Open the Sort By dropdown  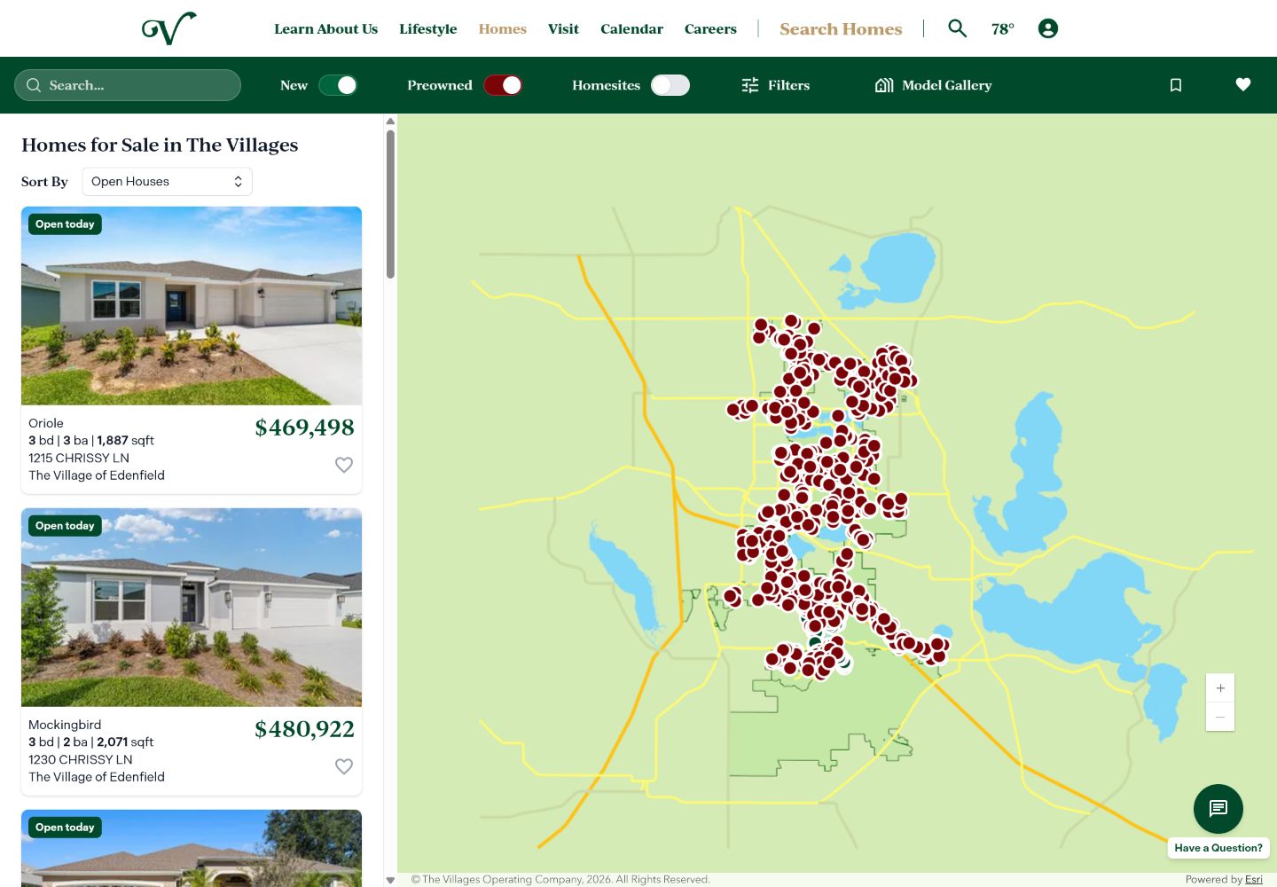(x=168, y=182)
